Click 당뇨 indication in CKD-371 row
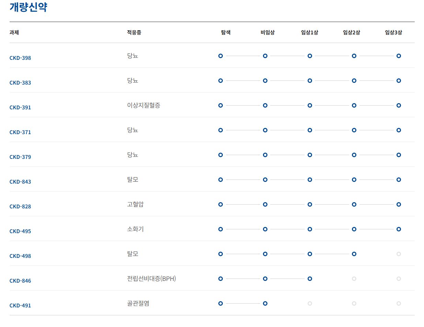Image resolution: width=424 pixels, height=327 pixels. pyautogui.click(x=133, y=130)
